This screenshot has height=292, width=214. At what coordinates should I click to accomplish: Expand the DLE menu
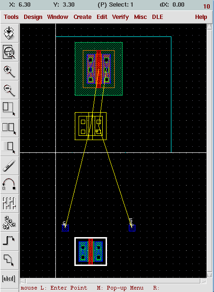click(x=158, y=17)
